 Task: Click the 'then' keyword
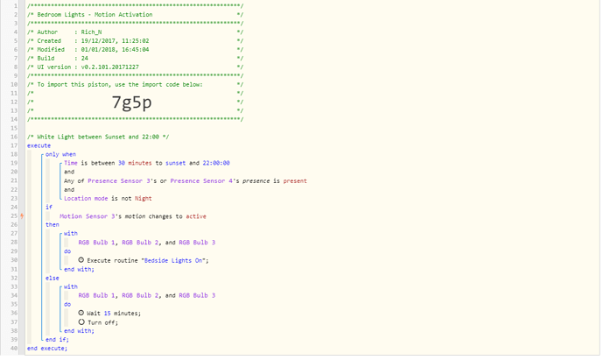point(53,225)
